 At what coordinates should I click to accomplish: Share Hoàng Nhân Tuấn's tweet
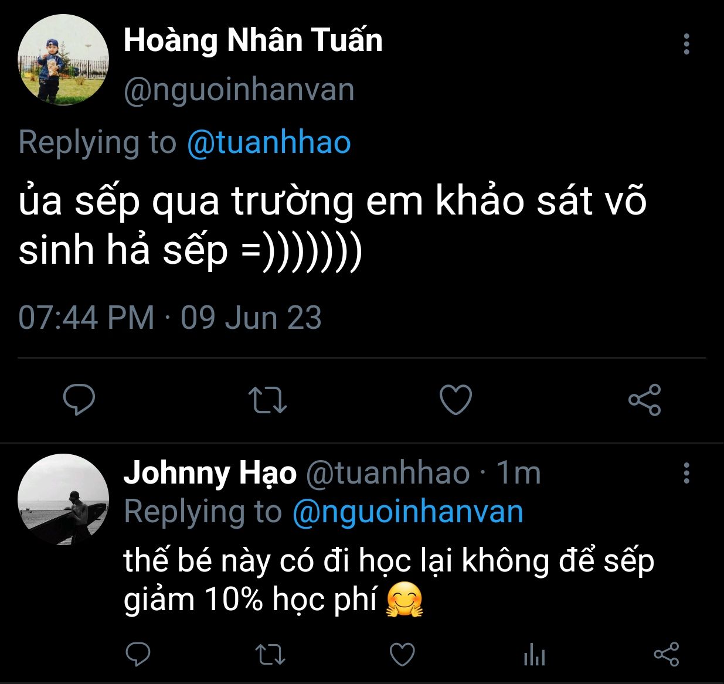[x=644, y=400]
